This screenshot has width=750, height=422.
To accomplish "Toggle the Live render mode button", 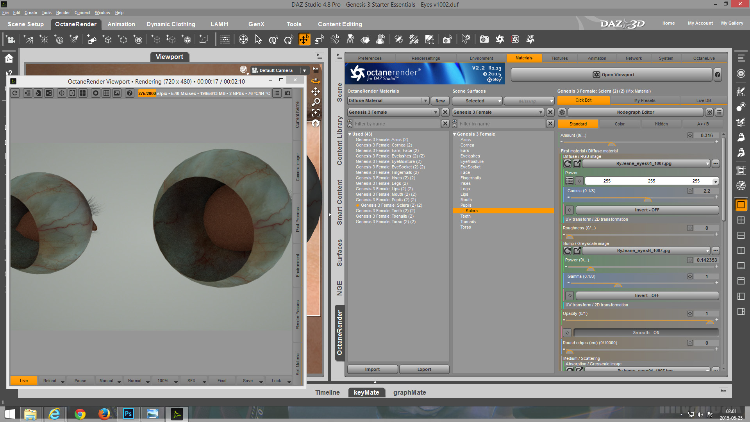I will point(24,381).
